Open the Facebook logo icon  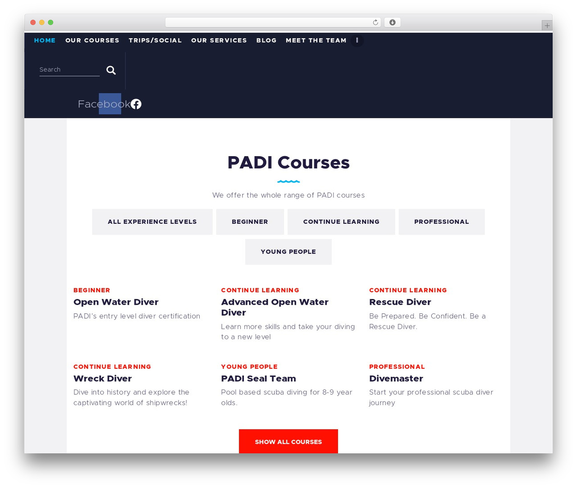pos(136,104)
